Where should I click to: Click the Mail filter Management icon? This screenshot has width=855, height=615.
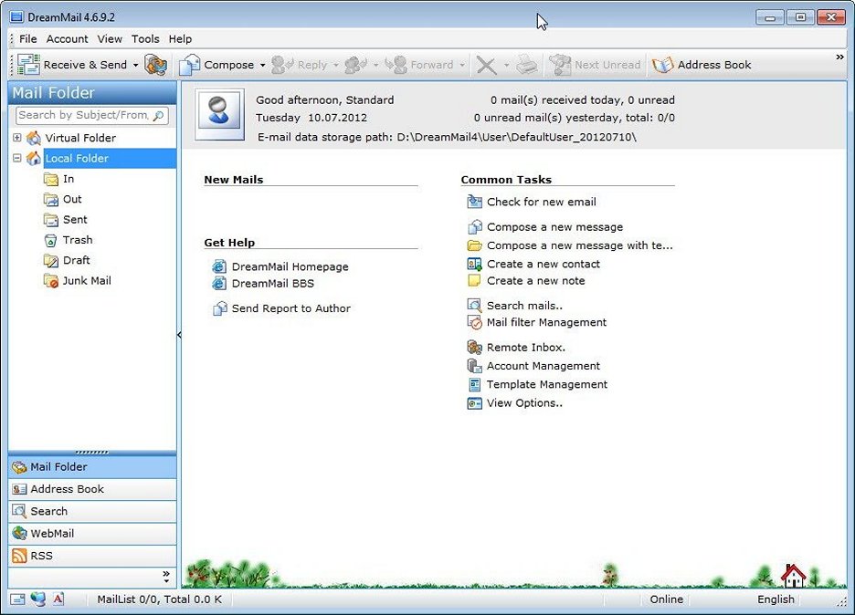click(474, 322)
